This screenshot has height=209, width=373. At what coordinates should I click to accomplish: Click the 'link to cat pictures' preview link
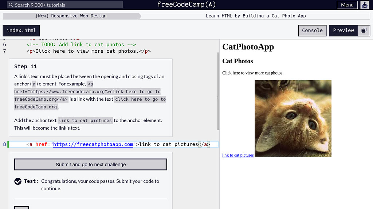click(238, 155)
